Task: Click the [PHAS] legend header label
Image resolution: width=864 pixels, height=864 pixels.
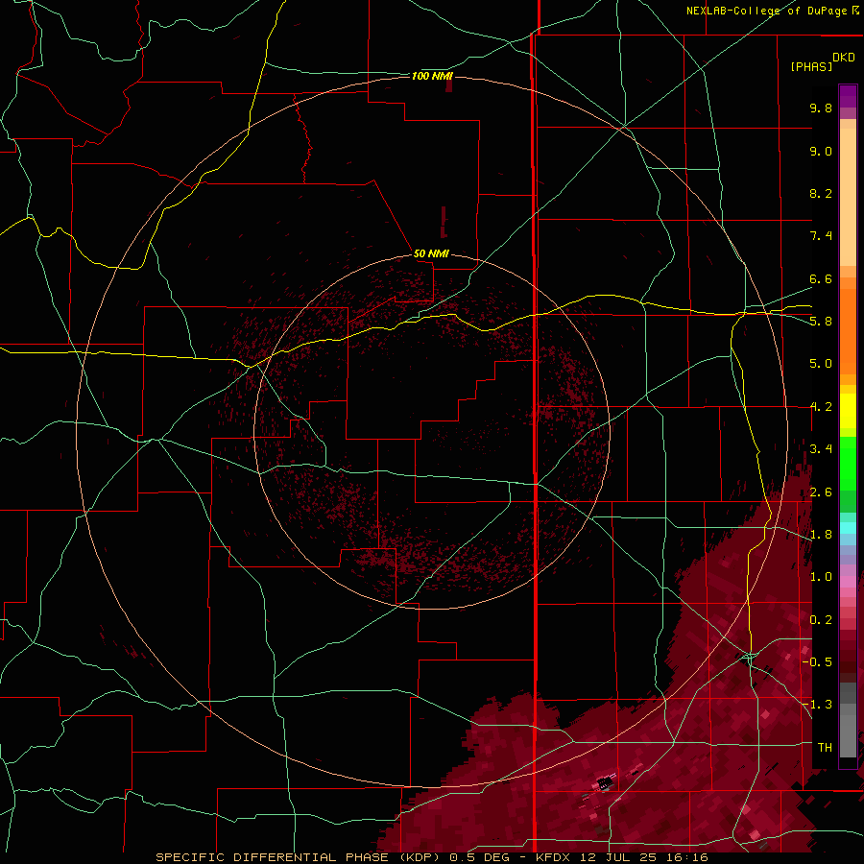Action: tap(811, 66)
